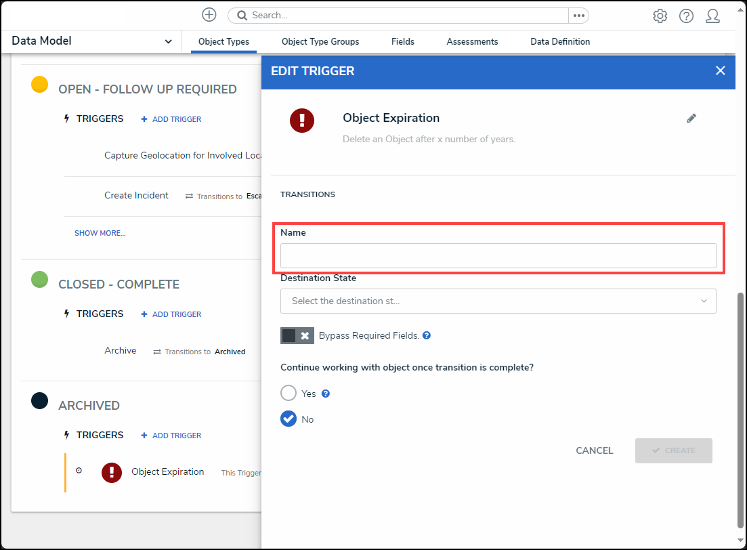Viewport: 747px width, 550px height.
Task: Click the plus create icon in header
Action: coord(209,15)
